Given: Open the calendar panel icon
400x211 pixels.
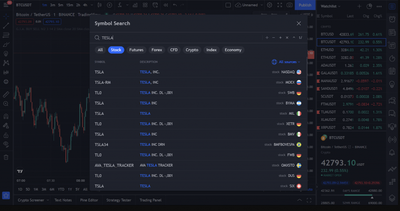Looking at the screenshot, I should [x=392, y=71].
